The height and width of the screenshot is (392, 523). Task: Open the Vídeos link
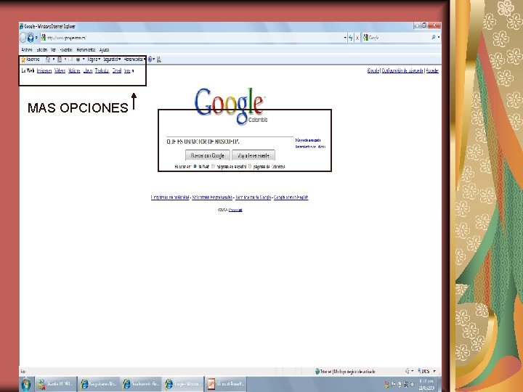point(60,70)
